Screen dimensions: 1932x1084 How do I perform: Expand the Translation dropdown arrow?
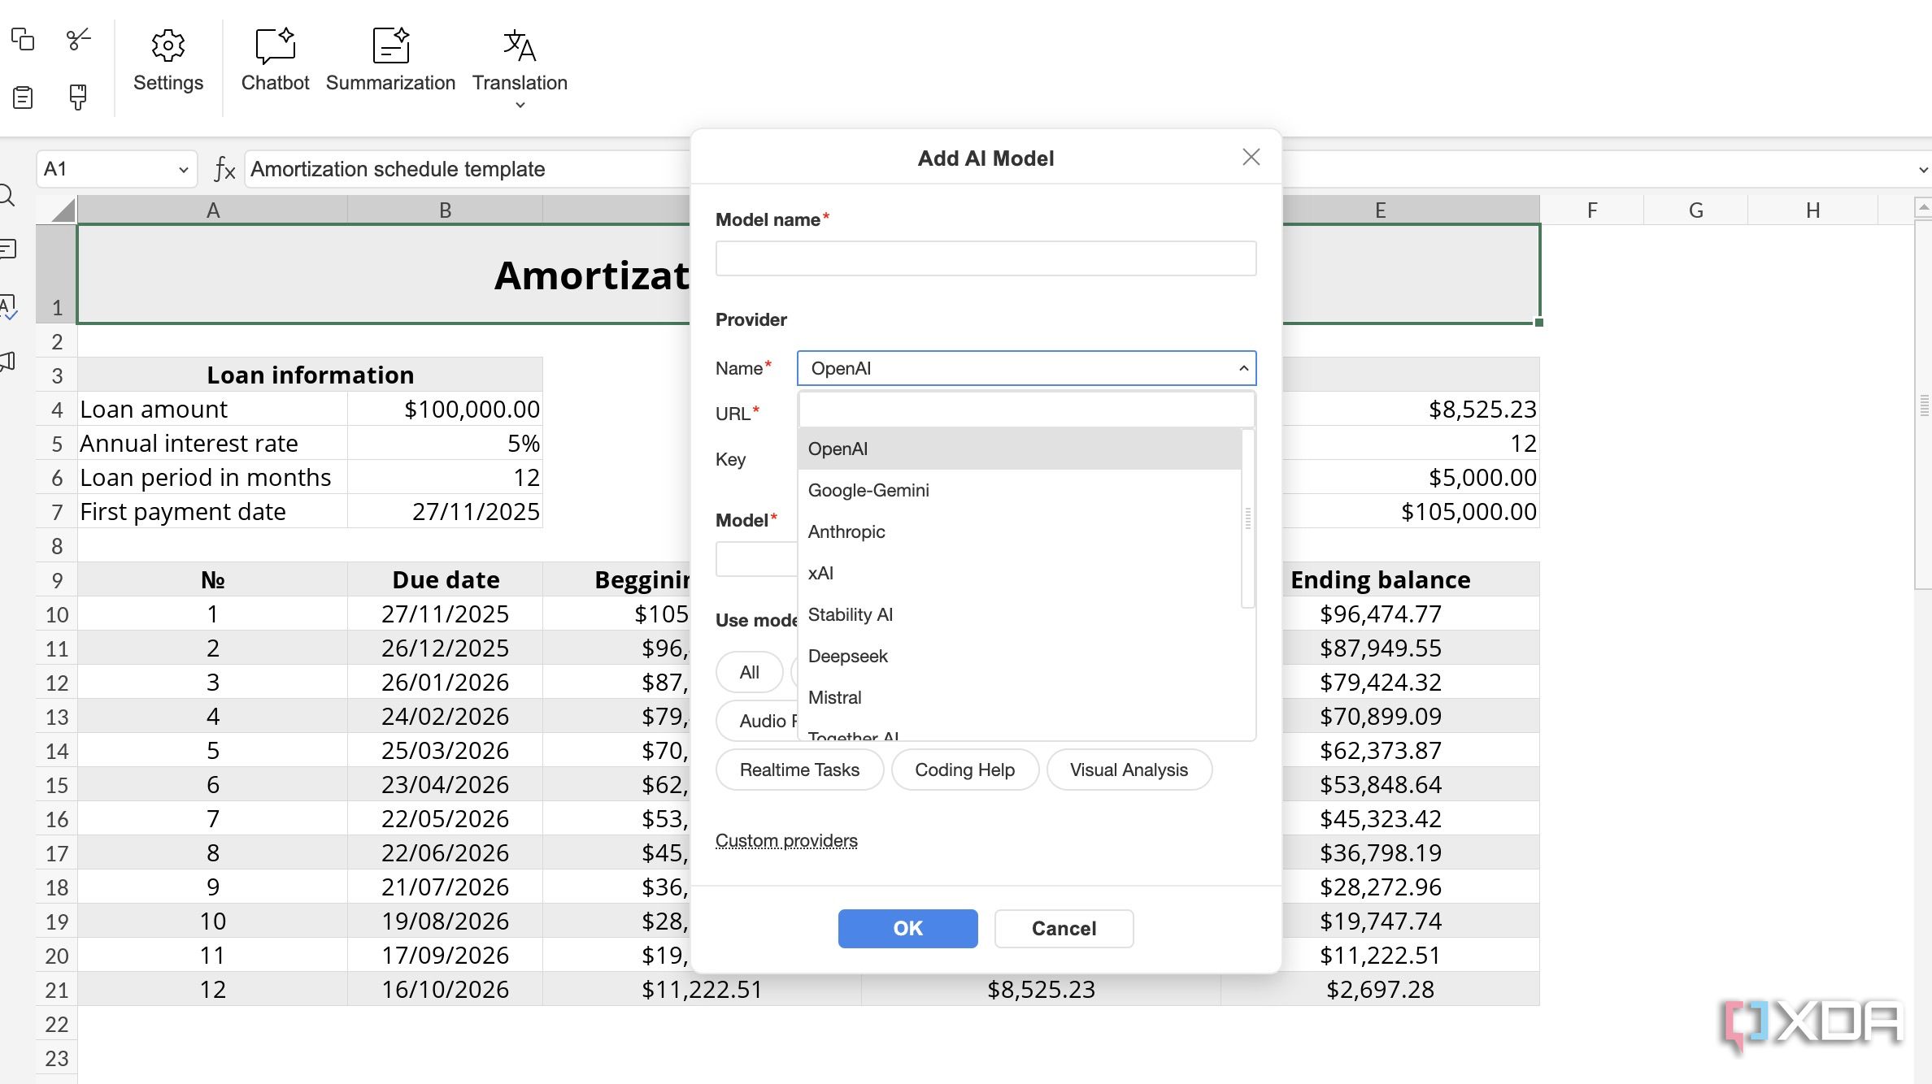pos(520,105)
